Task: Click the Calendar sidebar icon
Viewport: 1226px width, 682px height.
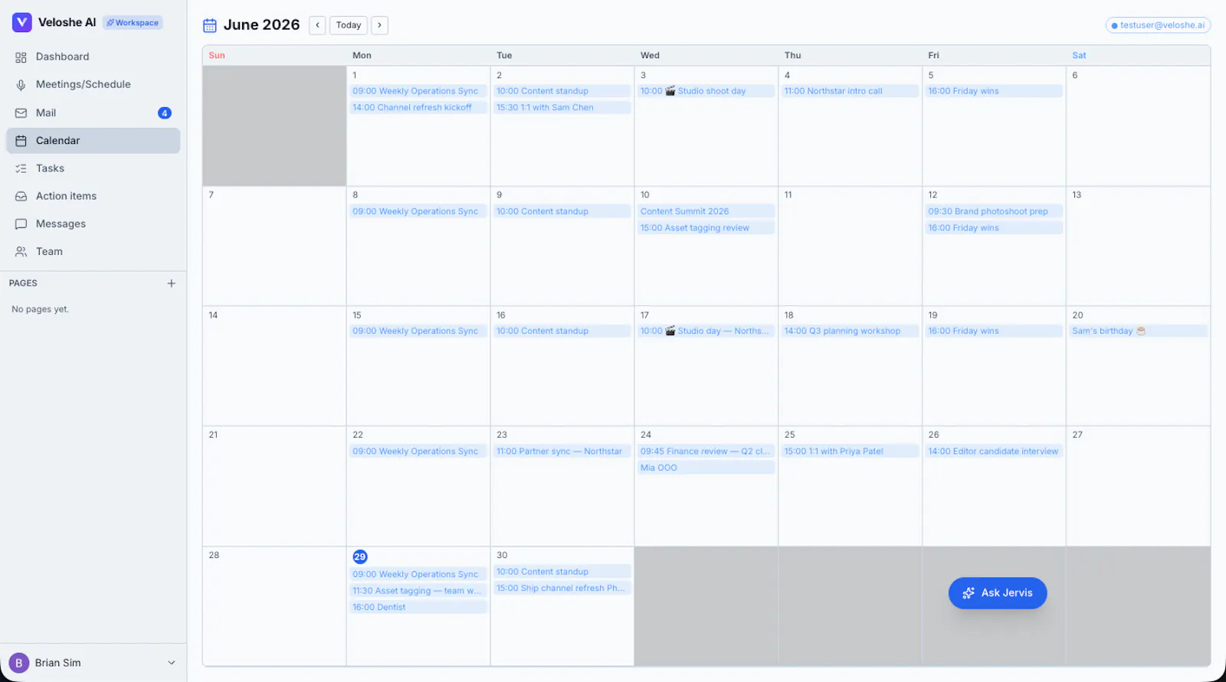Action: tap(21, 141)
